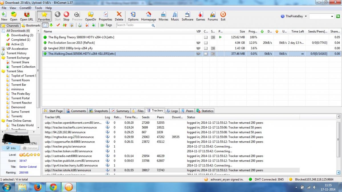Click the New torrent toolbar icon
This screenshot has height=192, width=342.
coord(4,16)
